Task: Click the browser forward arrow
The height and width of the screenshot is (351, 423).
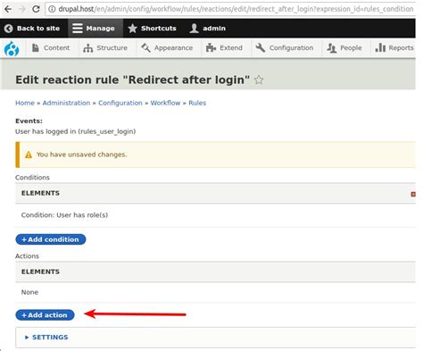Action: pos(22,9)
